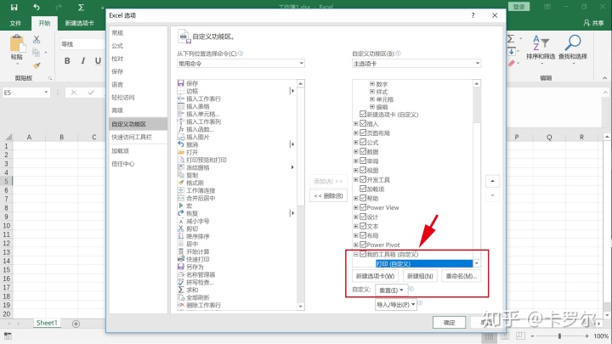
Task: Uncheck the 开发工具 tab checkbox
Action: (363, 179)
